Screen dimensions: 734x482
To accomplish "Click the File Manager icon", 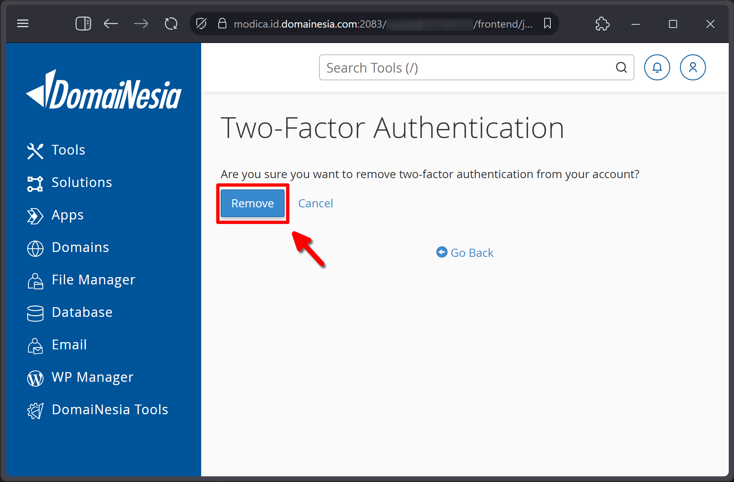I will coord(35,281).
